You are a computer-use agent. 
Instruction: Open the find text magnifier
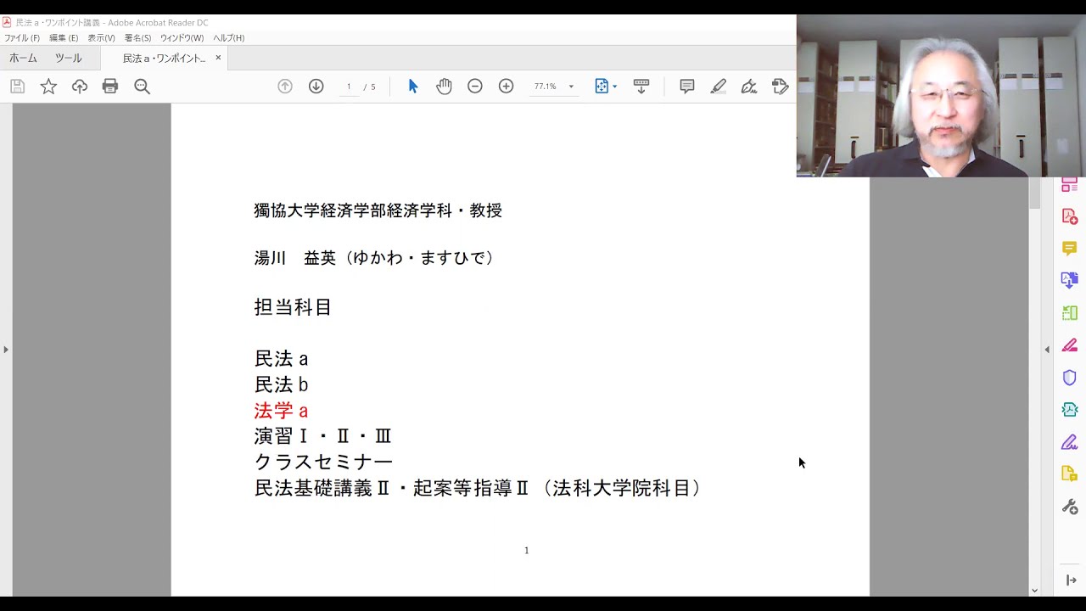coord(142,86)
